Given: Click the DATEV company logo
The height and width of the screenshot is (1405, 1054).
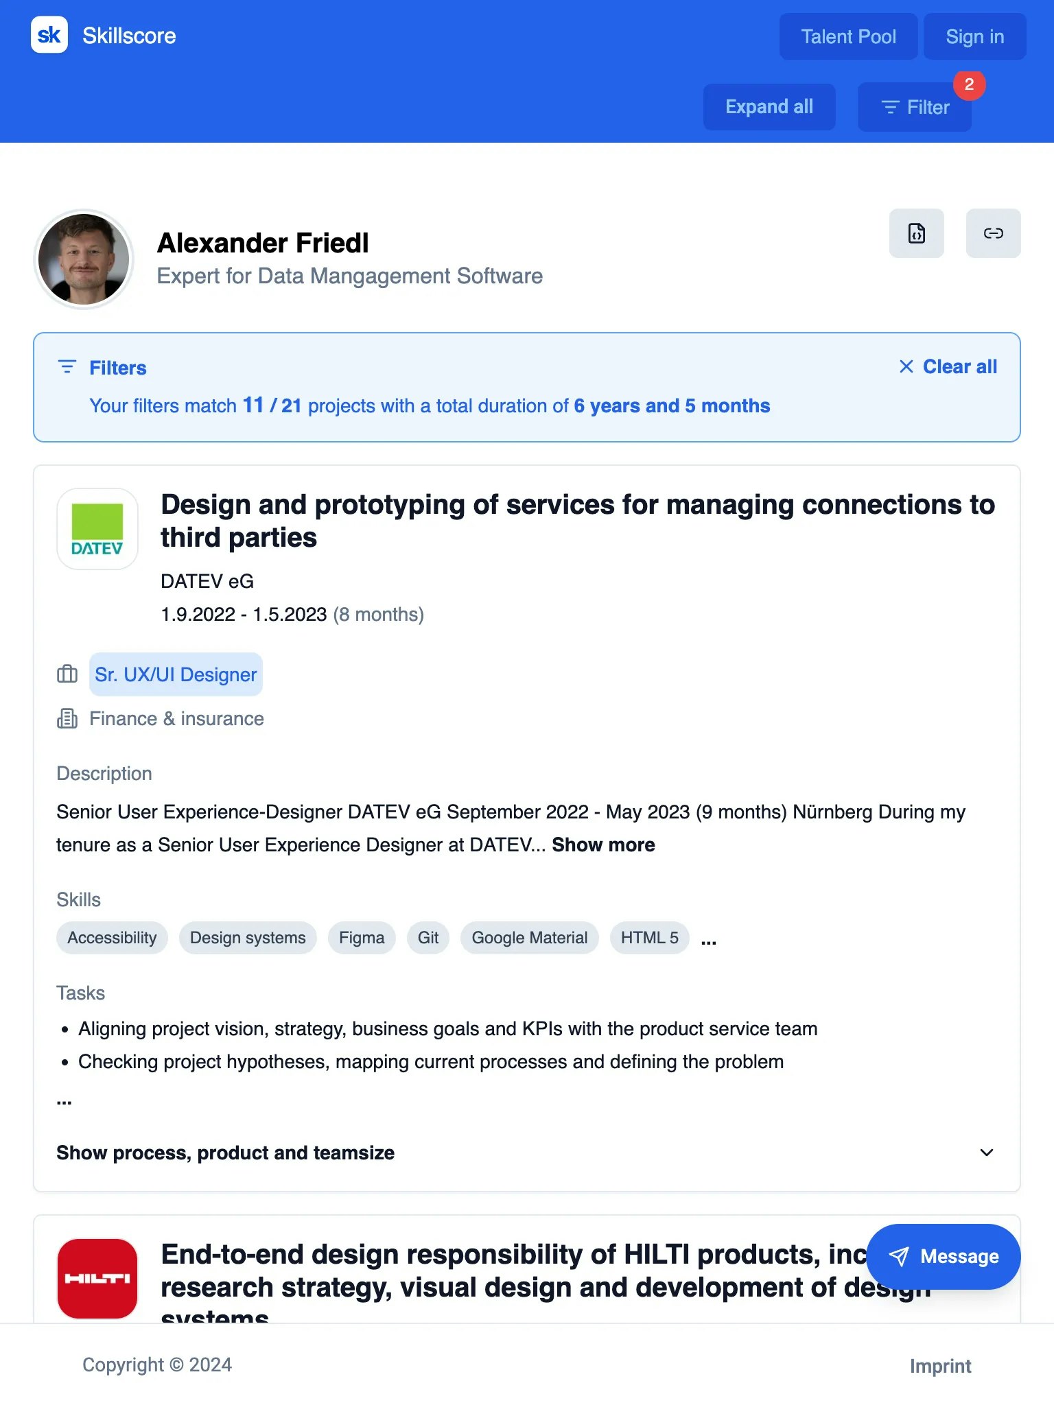Looking at the screenshot, I should click(97, 529).
